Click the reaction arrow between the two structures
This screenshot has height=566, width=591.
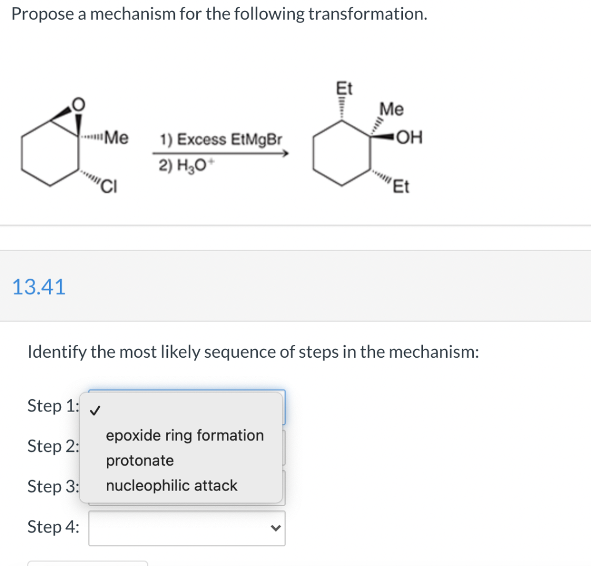click(221, 153)
